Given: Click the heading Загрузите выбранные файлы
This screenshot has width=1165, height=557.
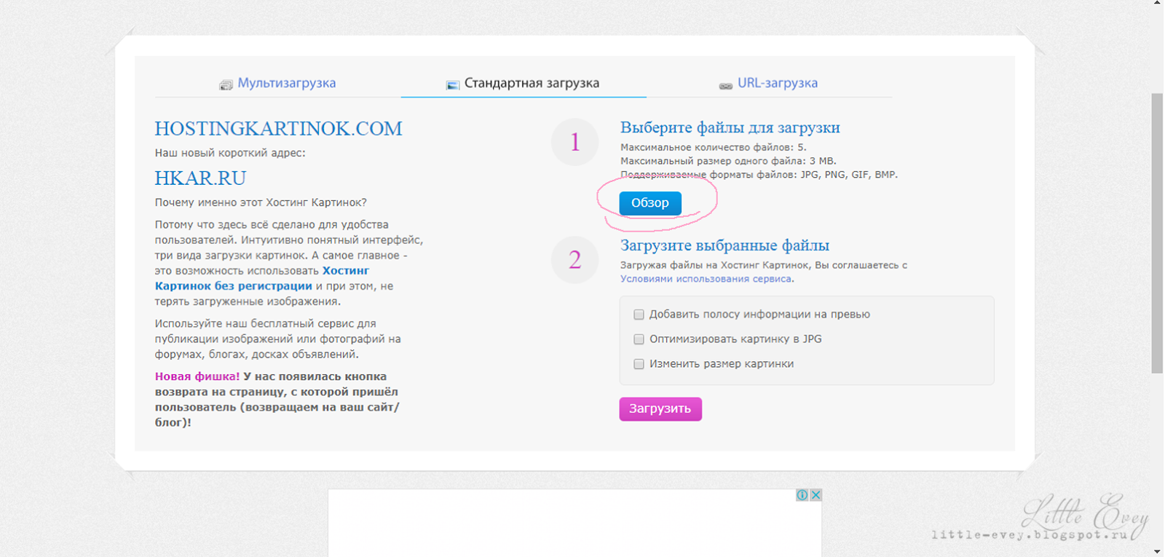Looking at the screenshot, I should tap(724, 246).
